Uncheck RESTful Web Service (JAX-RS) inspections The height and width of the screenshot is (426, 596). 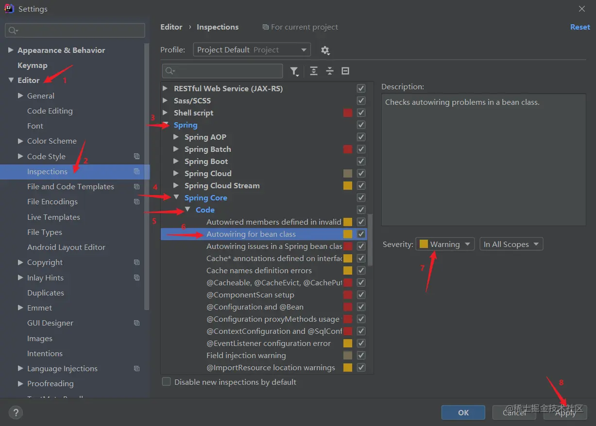(361, 88)
